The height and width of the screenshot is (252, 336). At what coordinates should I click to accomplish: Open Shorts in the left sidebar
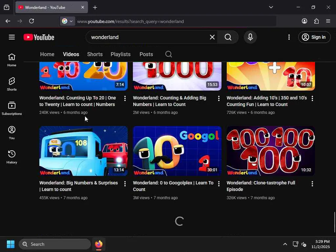click(12, 84)
